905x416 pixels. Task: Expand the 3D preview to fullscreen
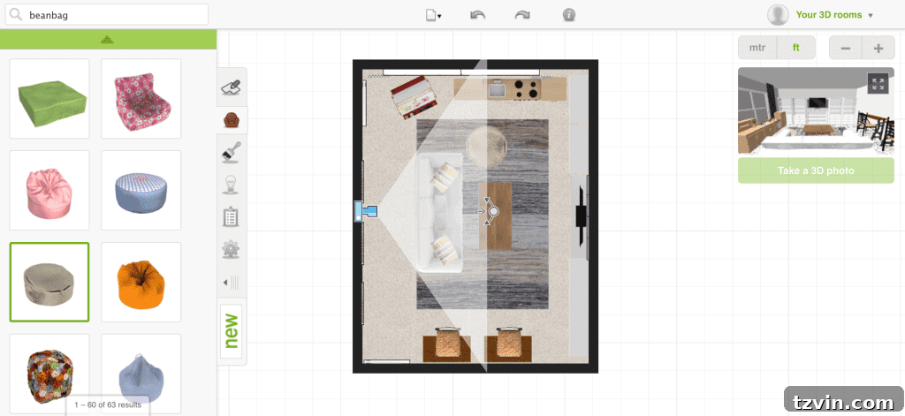click(878, 83)
